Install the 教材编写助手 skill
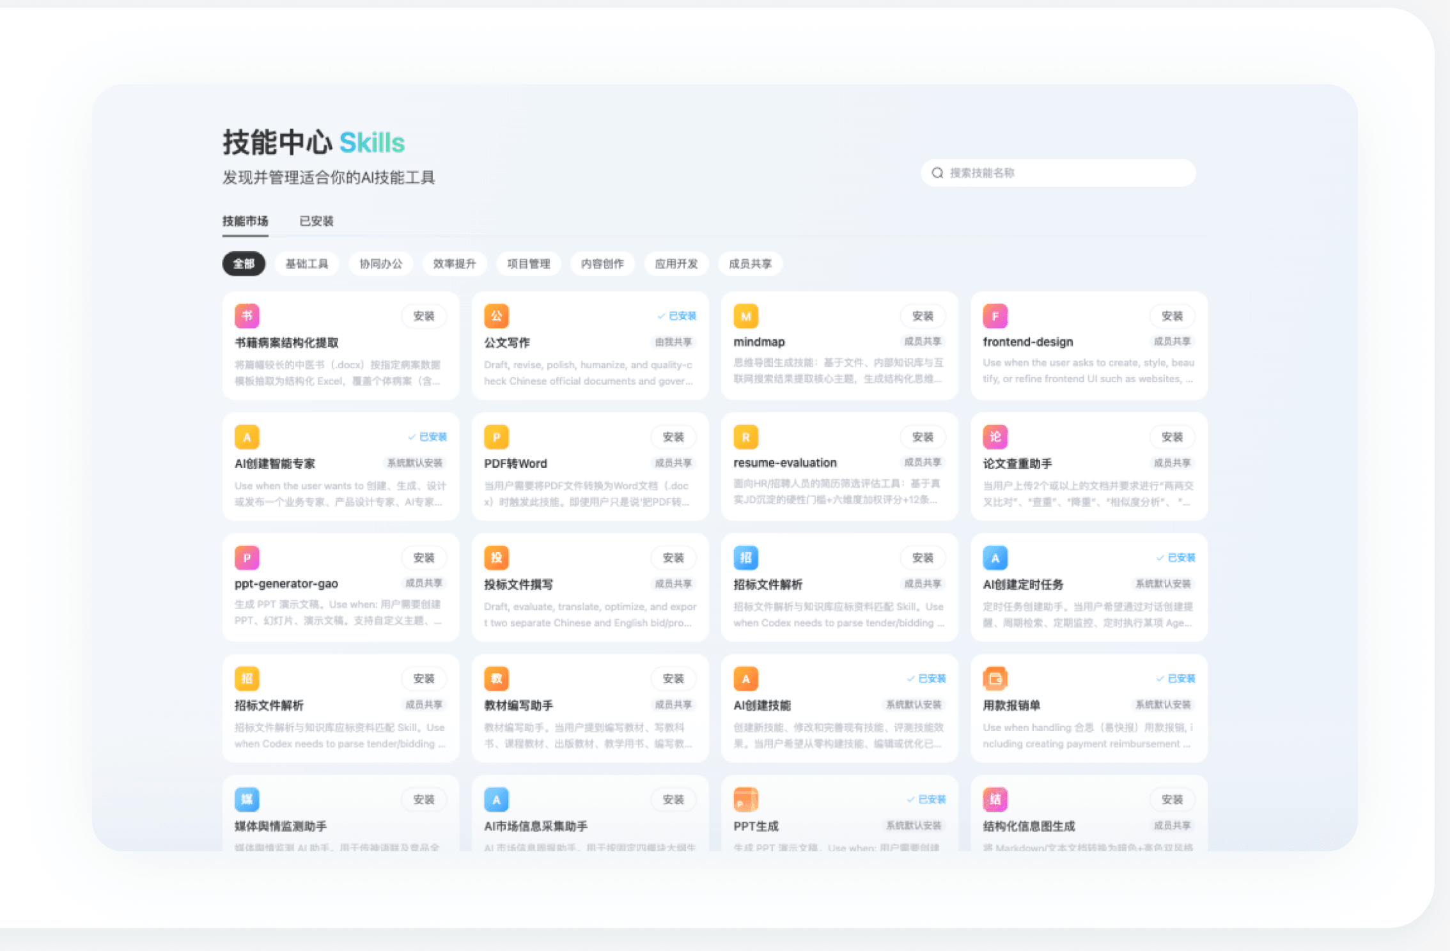 tap(673, 679)
